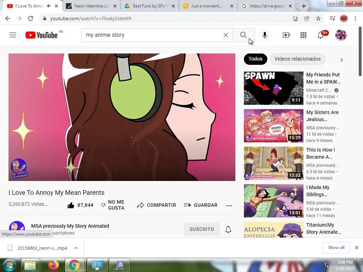Open notifications bell with 9+ badge
Screen dimensions: 363x272
tap(320, 35)
